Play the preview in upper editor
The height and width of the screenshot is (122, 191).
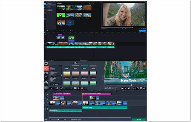coord(124,29)
